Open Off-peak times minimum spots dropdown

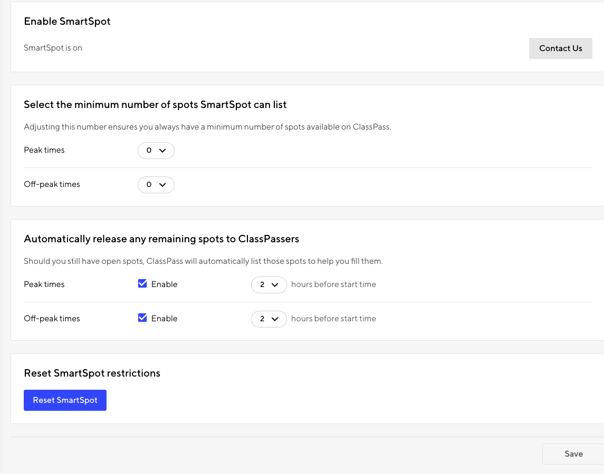[x=156, y=185]
